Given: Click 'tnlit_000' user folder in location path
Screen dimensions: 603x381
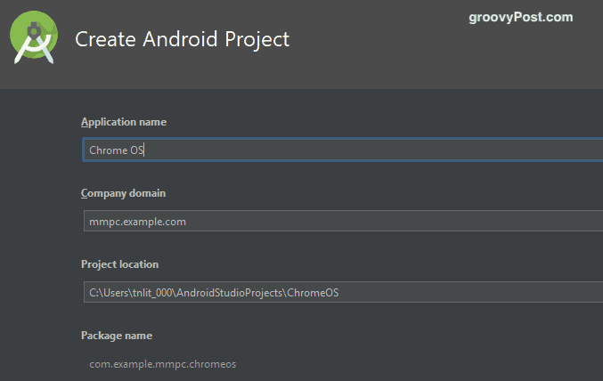Looking at the screenshot, I should pos(151,293).
